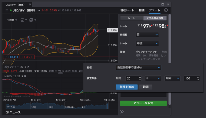Viewport: 206px width, 118px height.
Task: Open the indicators icon in chart toolbar
Action: (x=31, y=20)
